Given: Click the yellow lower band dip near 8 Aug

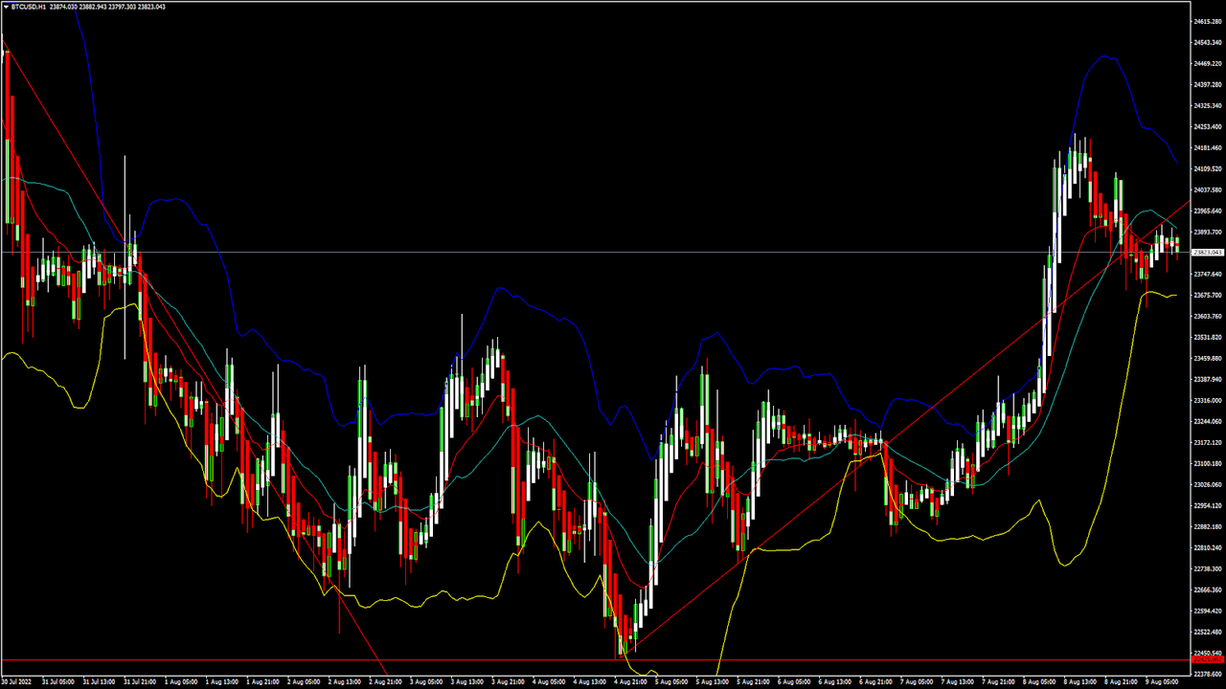Looking at the screenshot, I should tap(1066, 565).
